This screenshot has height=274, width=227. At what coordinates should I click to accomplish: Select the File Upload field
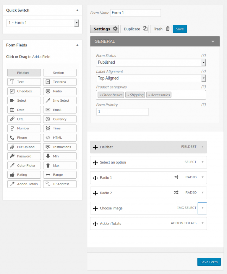24,147
